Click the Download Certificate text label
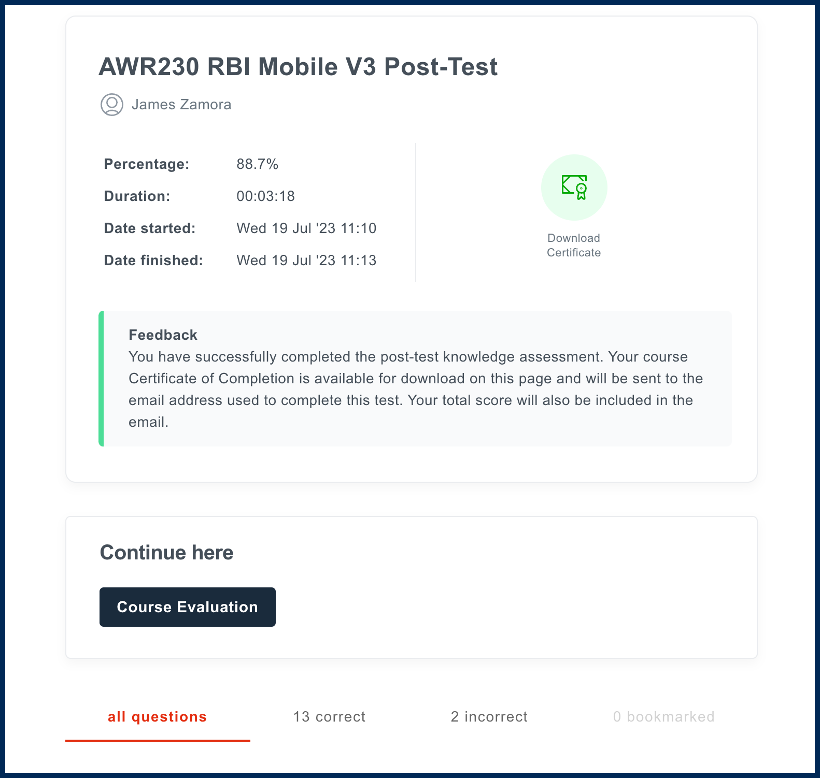Image resolution: width=820 pixels, height=778 pixels. [574, 246]
